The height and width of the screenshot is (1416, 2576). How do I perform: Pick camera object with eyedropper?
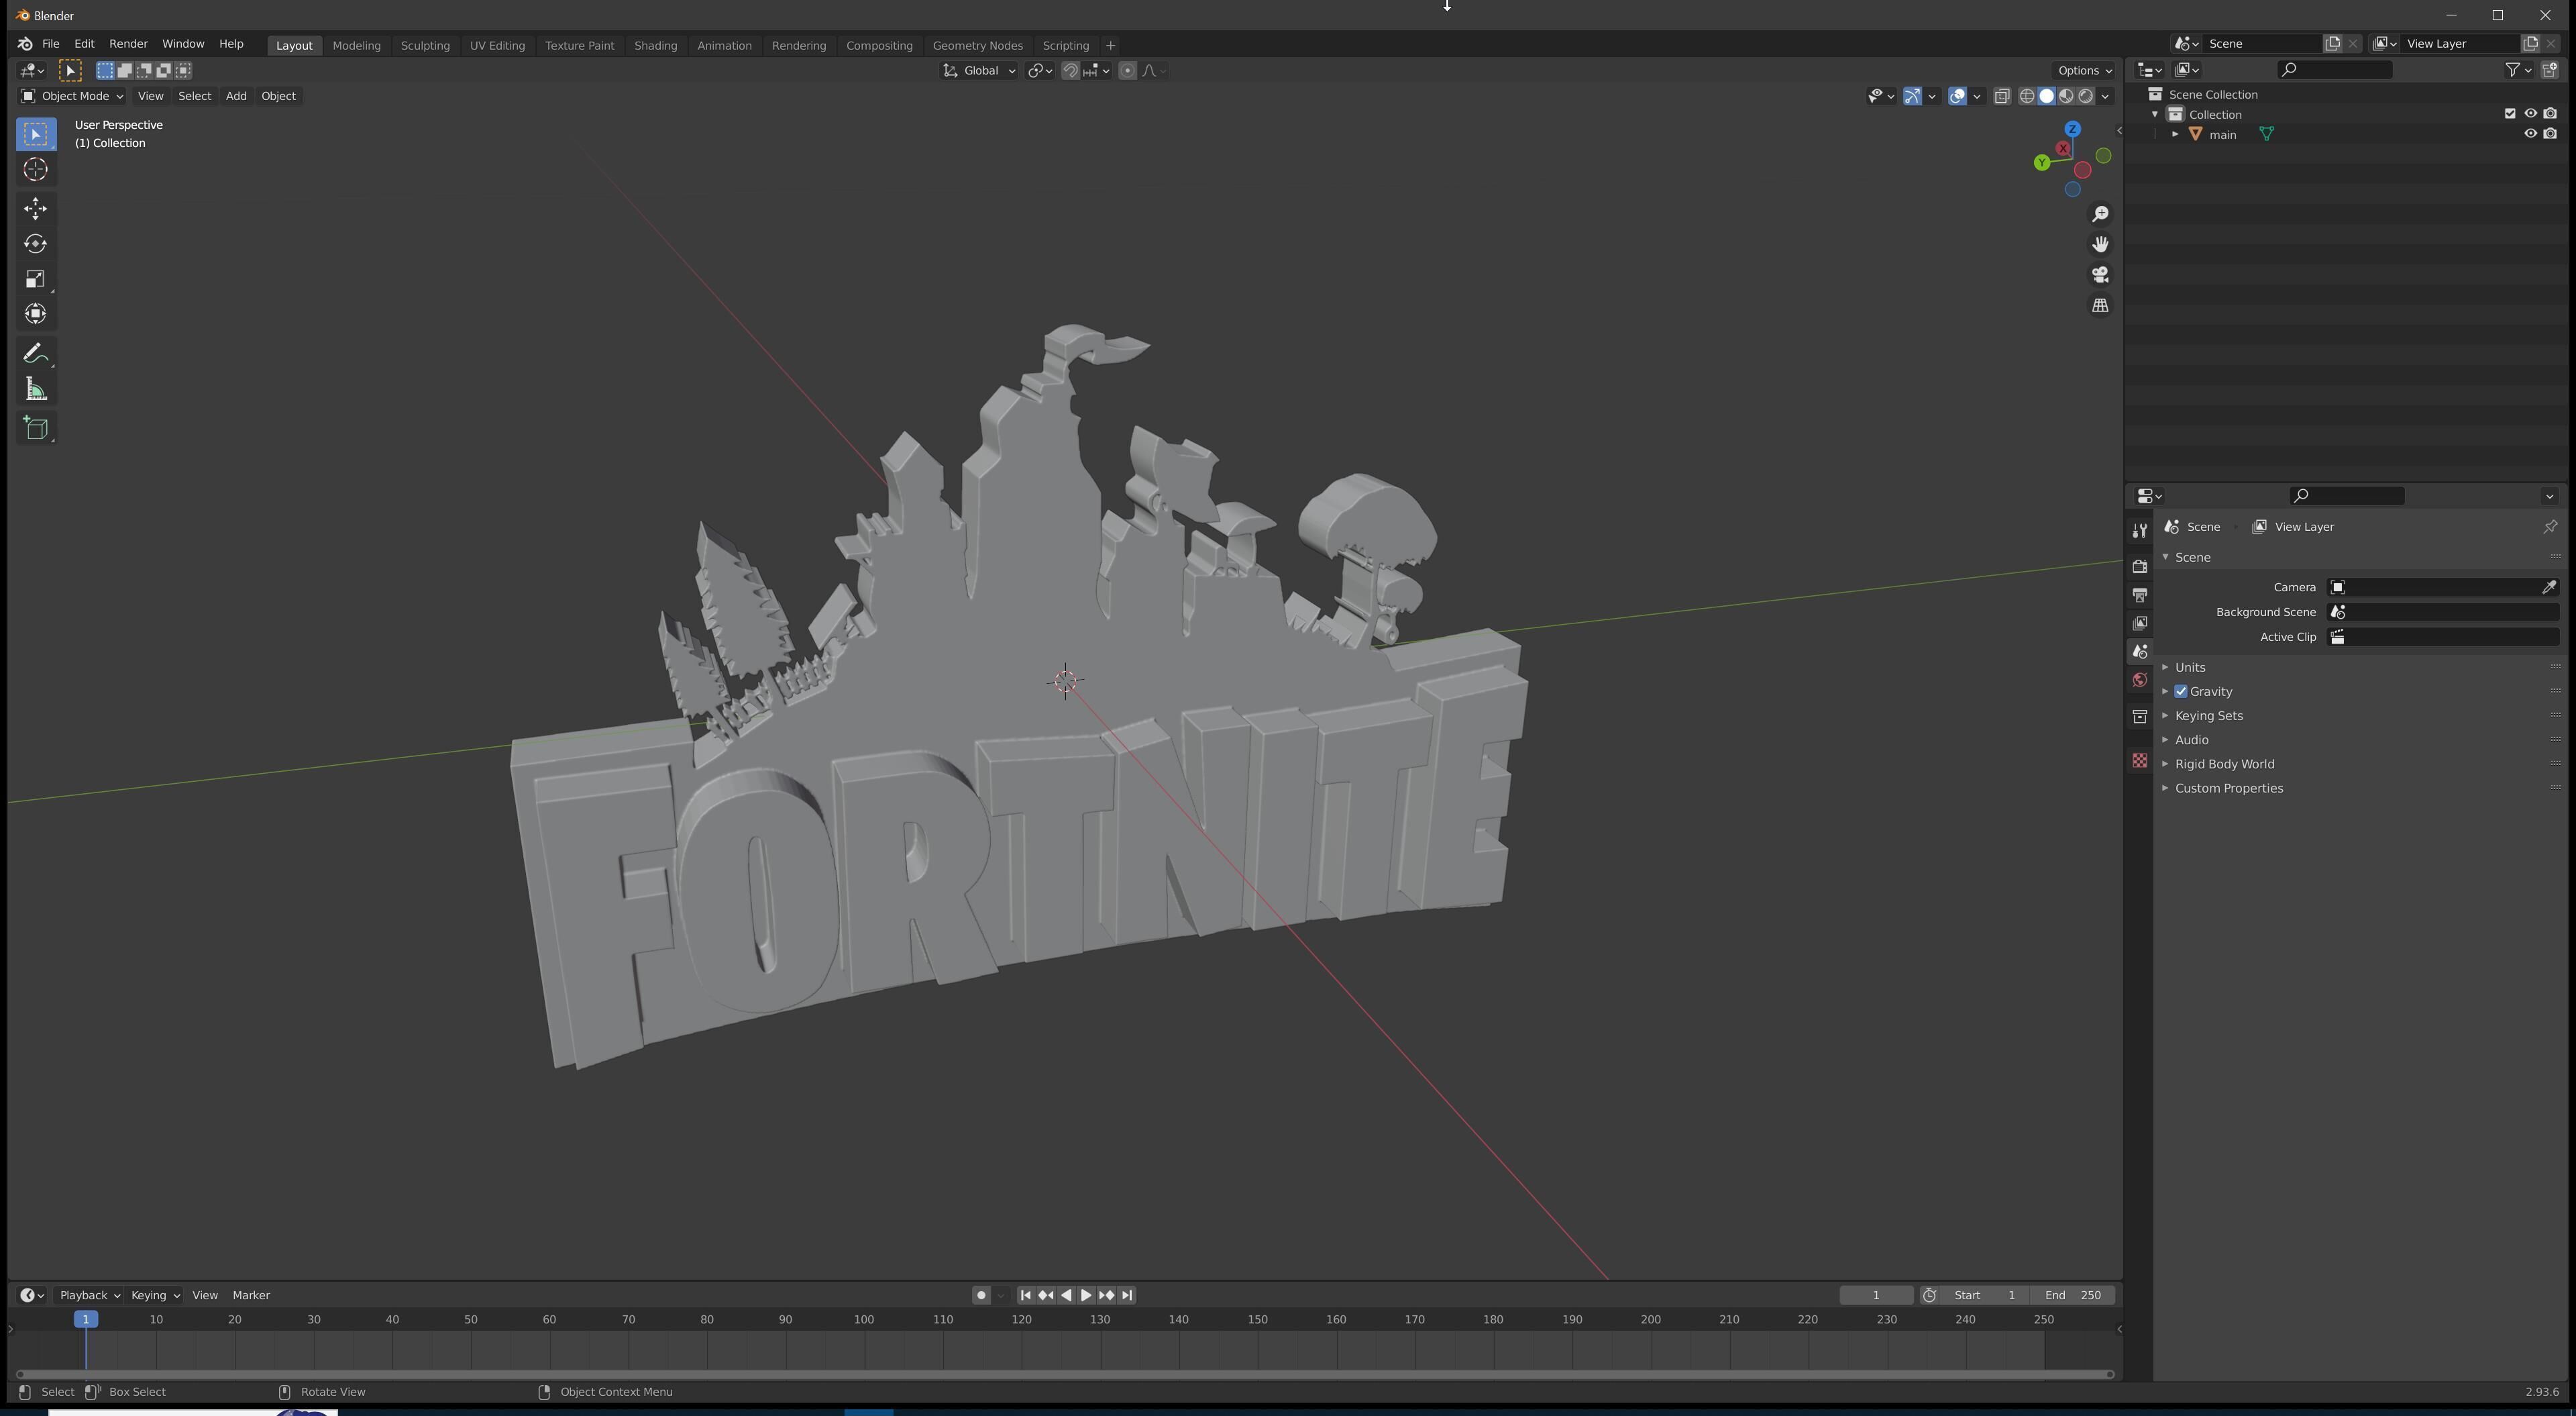[2549, 587]
